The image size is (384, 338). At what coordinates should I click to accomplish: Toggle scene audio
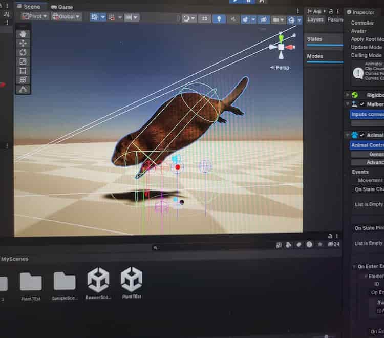point(233,19)
